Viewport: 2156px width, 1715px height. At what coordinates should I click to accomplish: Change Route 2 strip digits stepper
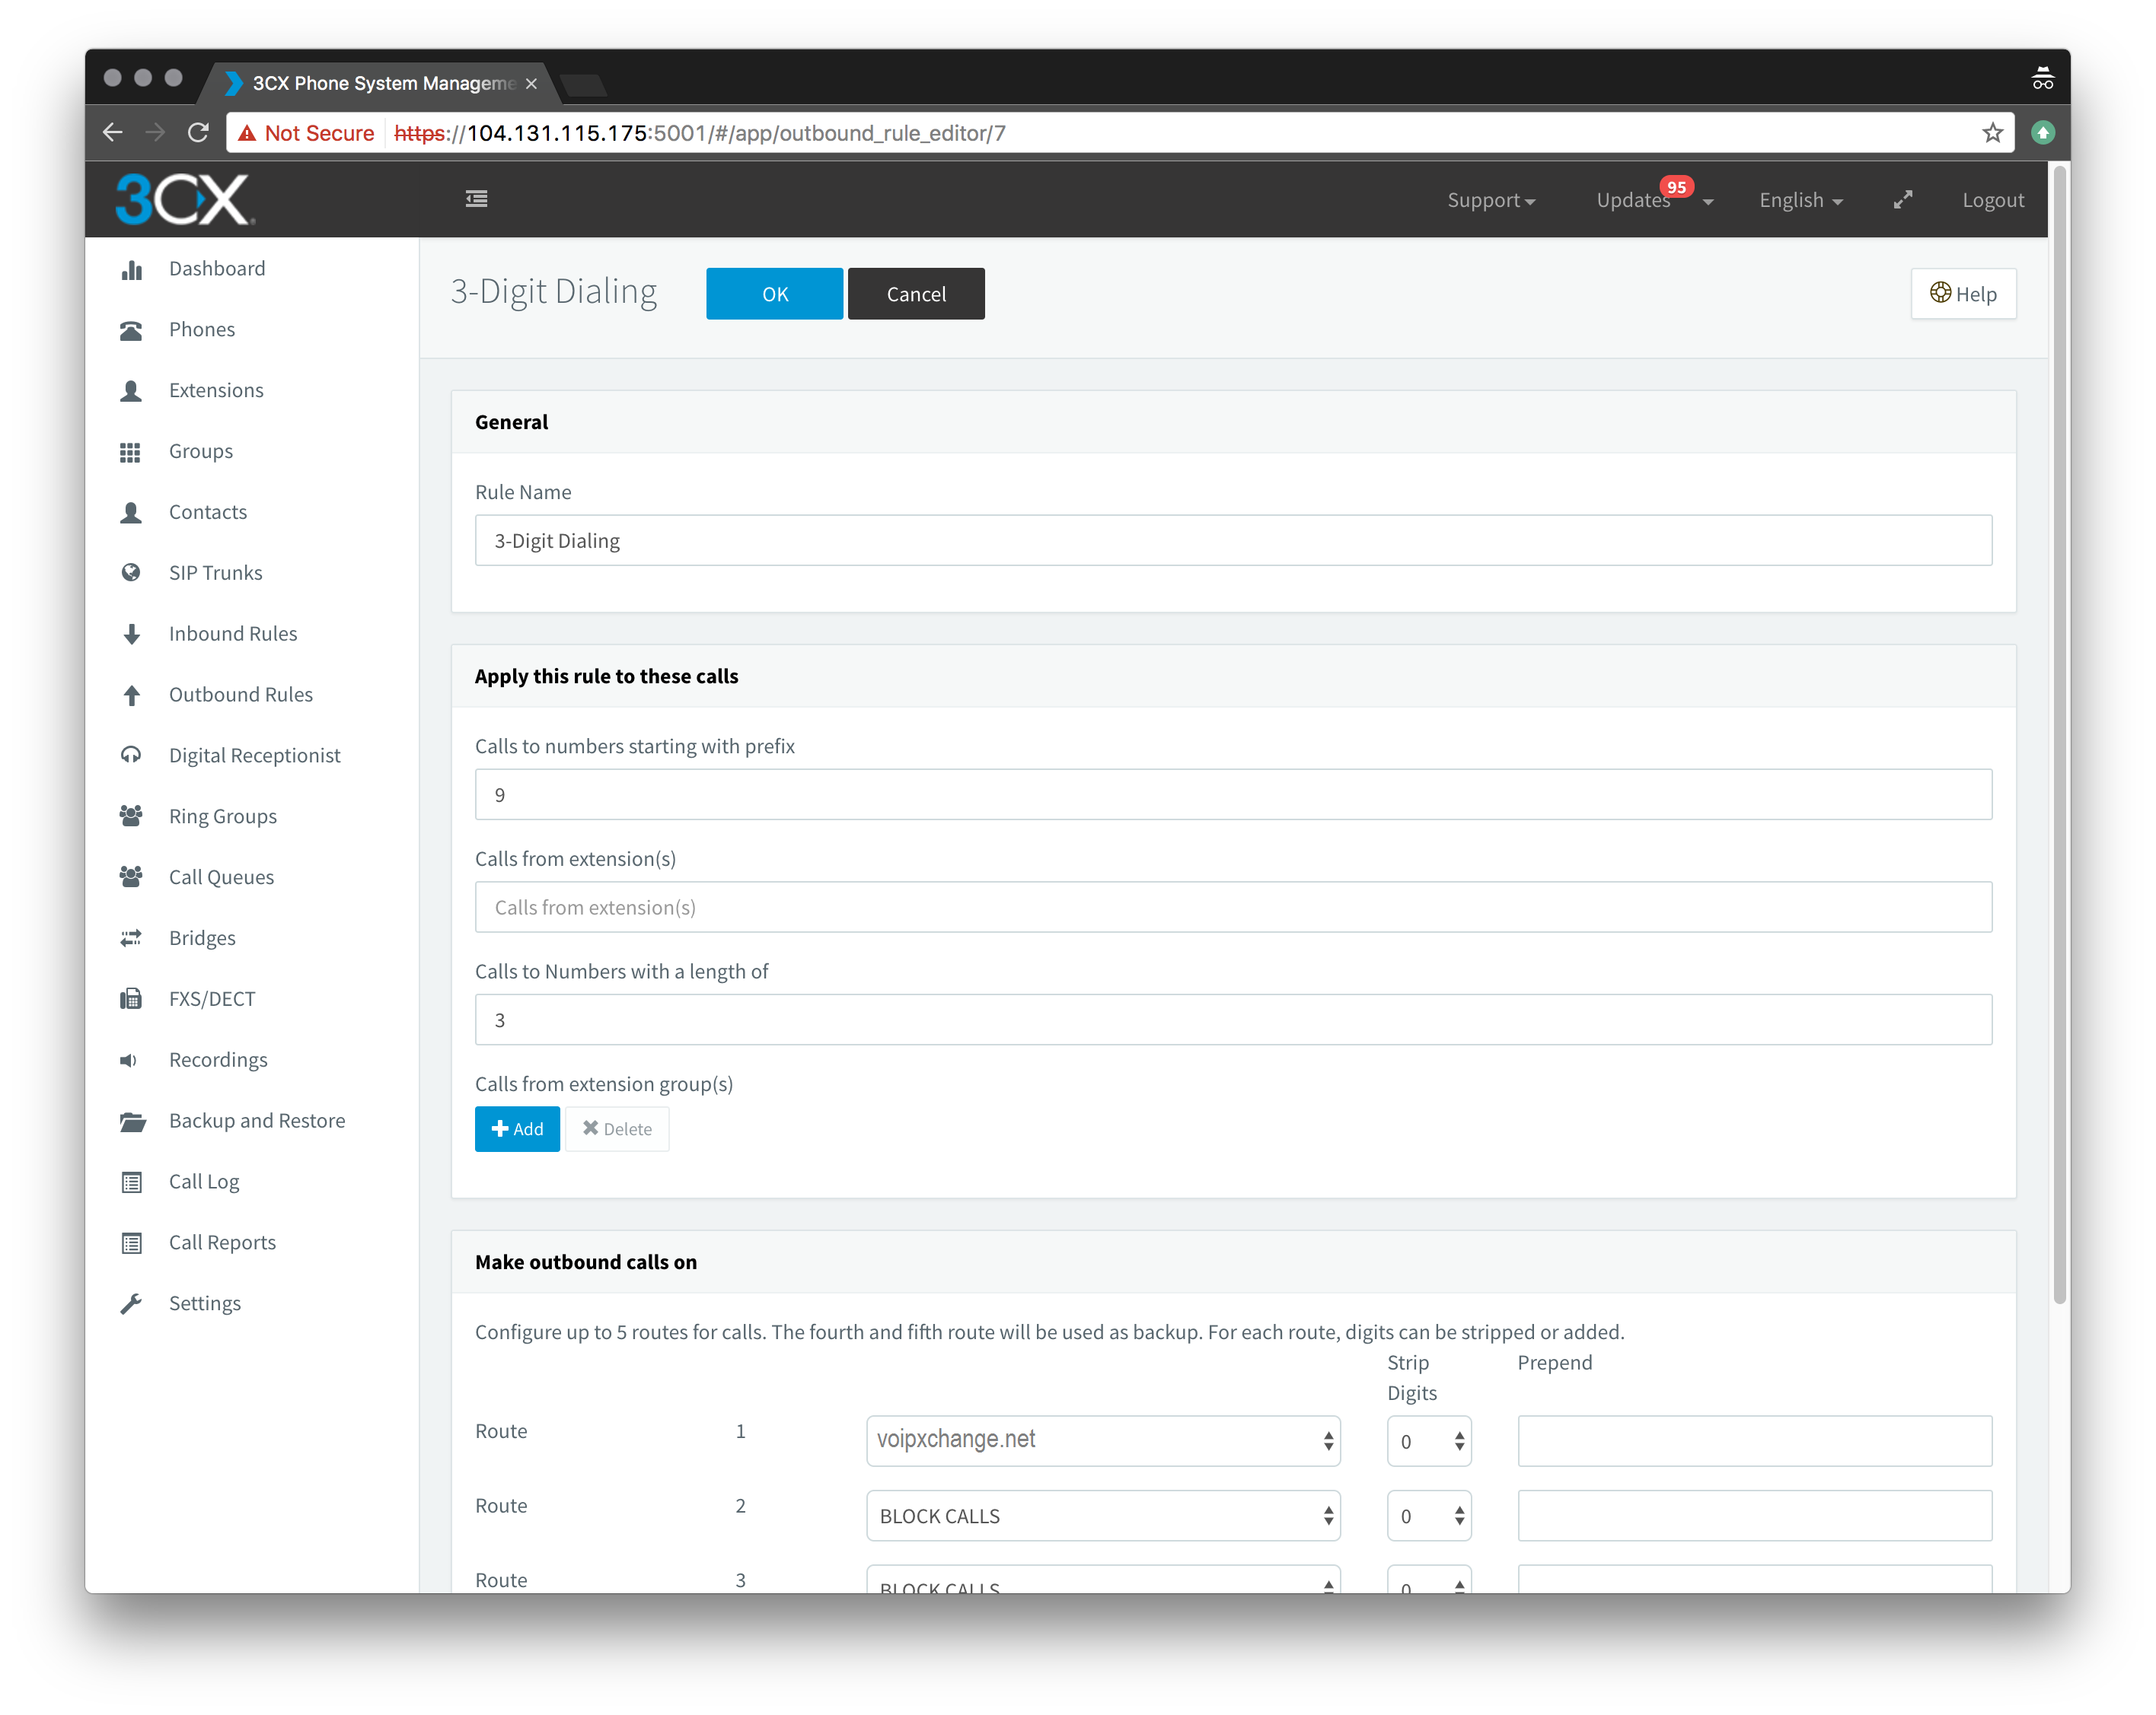coord(1429,1516)
